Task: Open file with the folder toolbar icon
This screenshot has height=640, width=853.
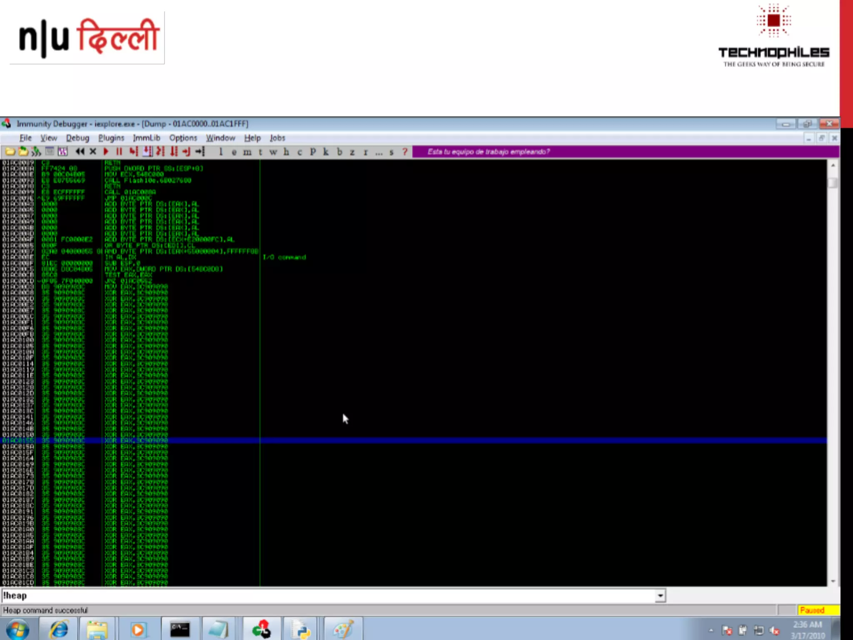Action: click(10, 152)
